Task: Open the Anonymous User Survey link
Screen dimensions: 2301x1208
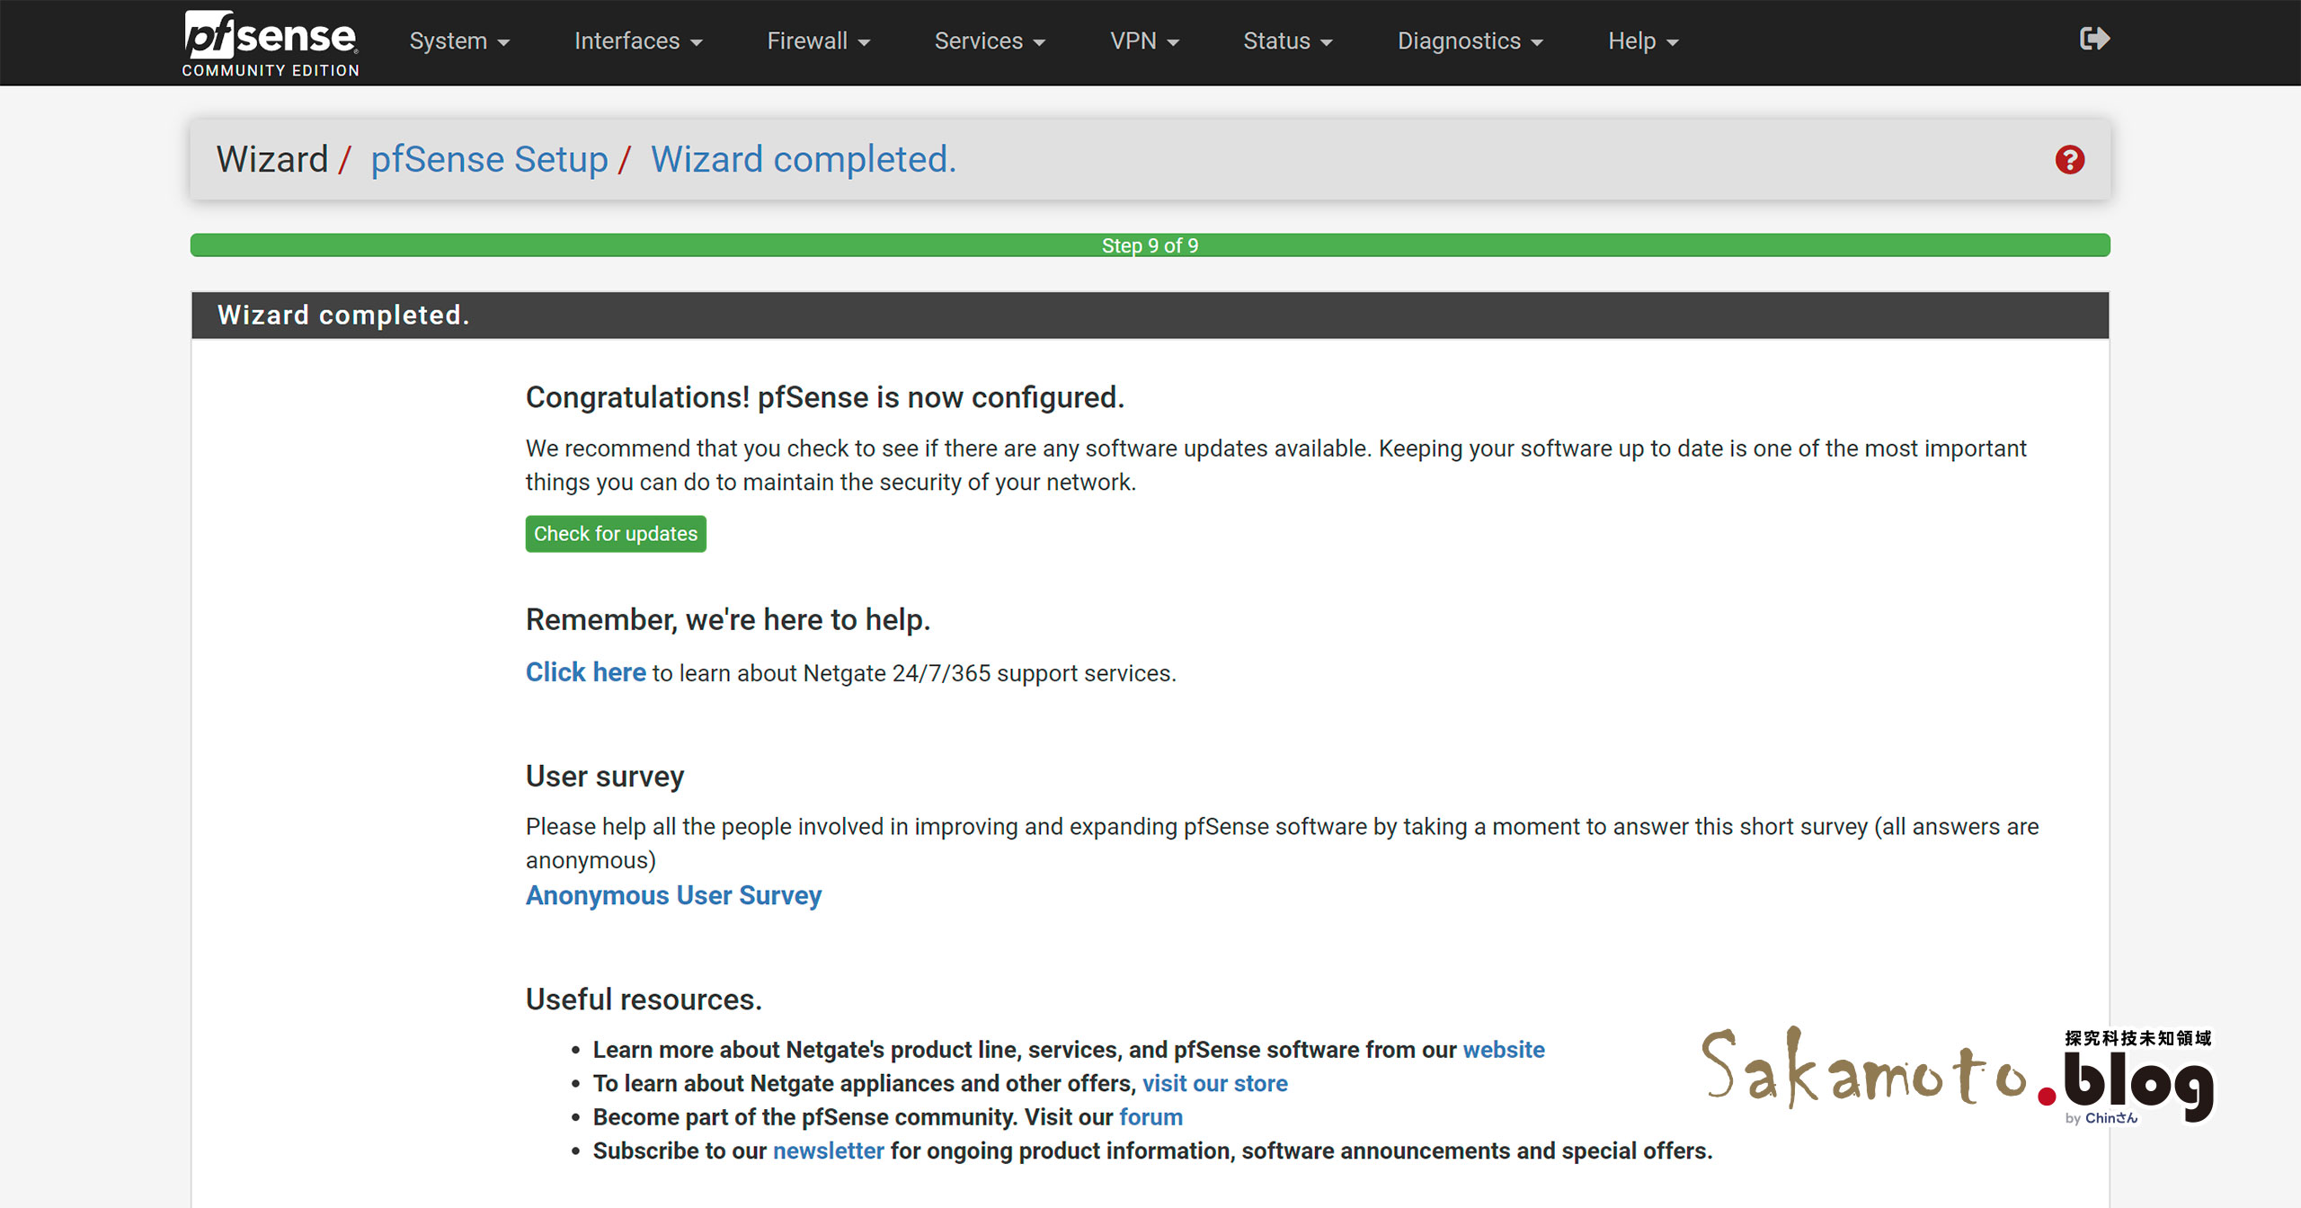Action: pyautogui.click(x=673, y=895)
